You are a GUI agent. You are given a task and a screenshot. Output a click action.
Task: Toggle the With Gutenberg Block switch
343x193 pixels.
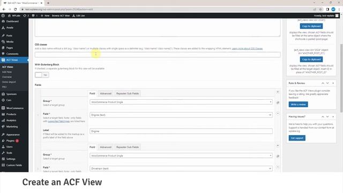pos(42,75)
